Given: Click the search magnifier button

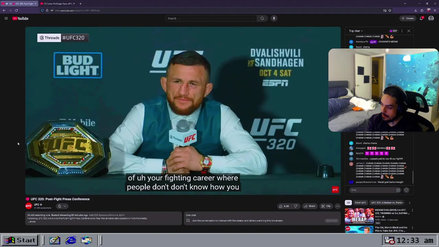Looking at the screenshot, I should click(262, 18).
